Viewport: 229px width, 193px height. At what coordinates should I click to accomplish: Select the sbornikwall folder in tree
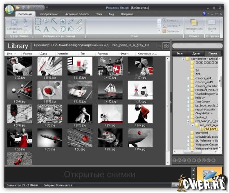click(x=202, y=133)
